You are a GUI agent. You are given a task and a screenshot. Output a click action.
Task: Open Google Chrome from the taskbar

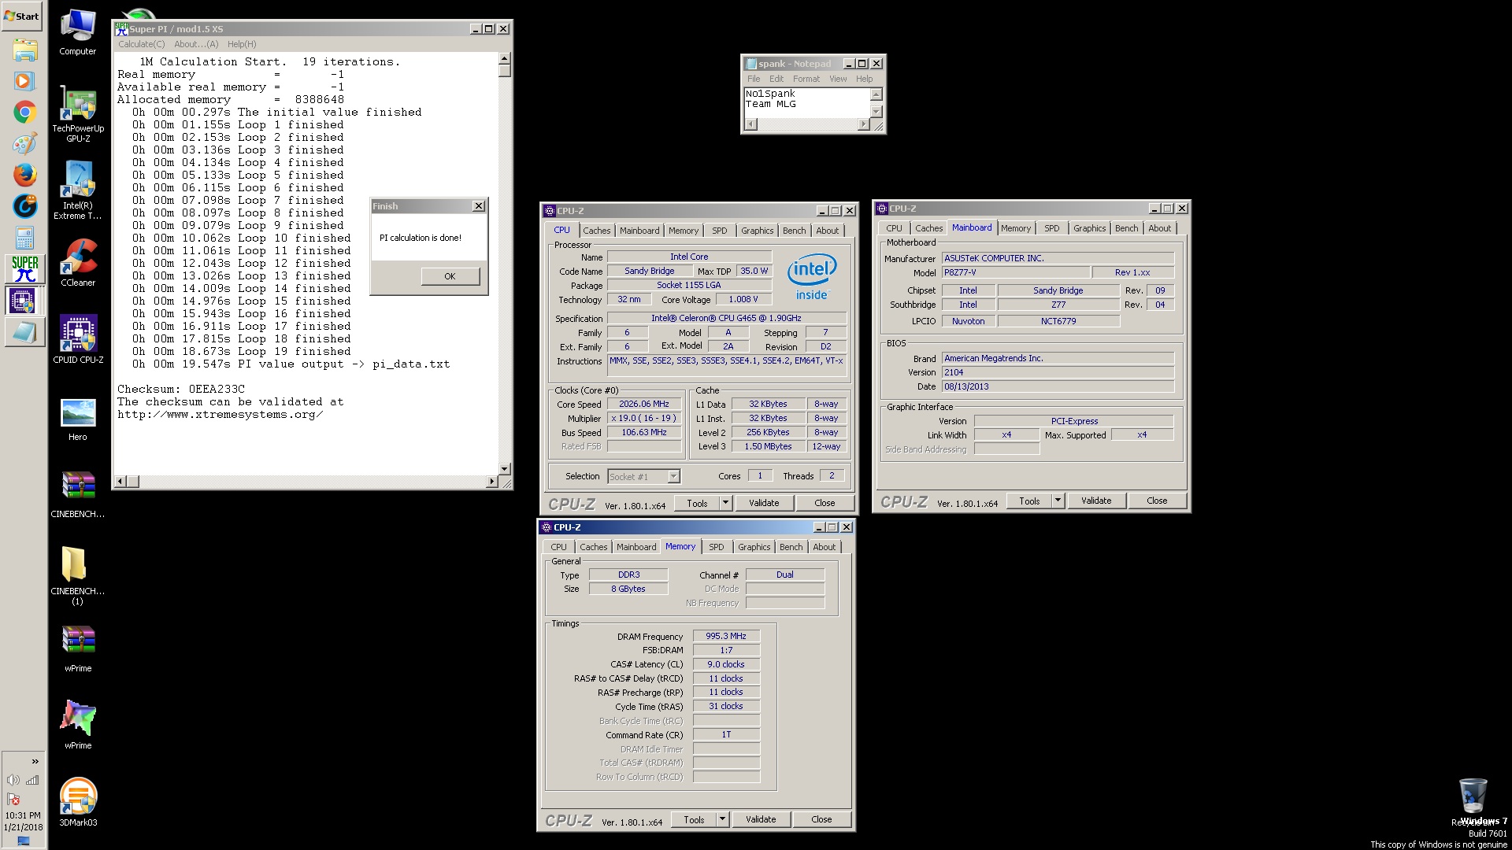[24, 113]
